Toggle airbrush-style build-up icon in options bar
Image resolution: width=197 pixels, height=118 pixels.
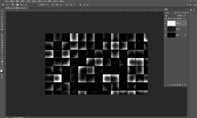[x=67, y=5]
